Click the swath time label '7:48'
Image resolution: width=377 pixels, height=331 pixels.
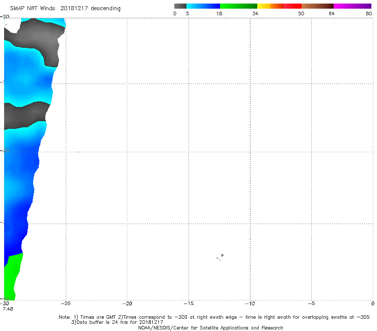8,309
